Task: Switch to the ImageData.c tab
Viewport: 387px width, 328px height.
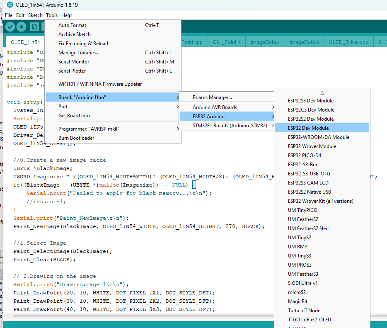Action: (x=265, y=42)
